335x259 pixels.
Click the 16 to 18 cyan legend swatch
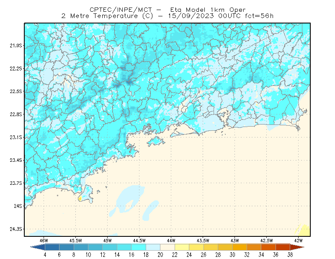coord(139,247)
